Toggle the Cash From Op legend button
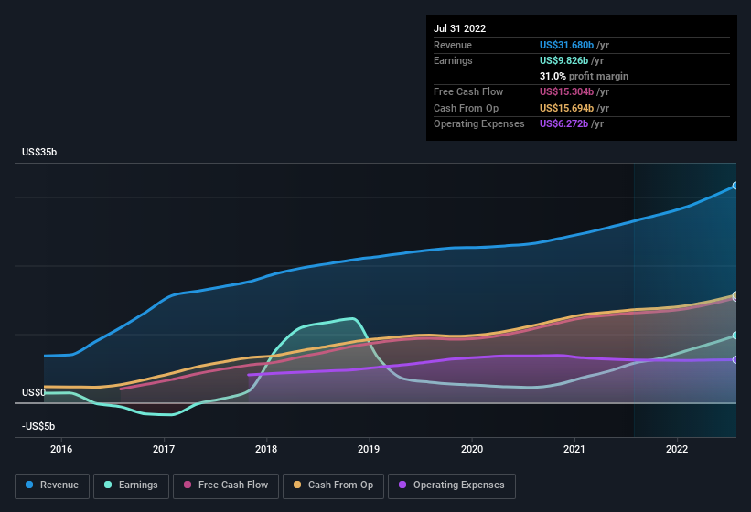 tap(333, 486)
